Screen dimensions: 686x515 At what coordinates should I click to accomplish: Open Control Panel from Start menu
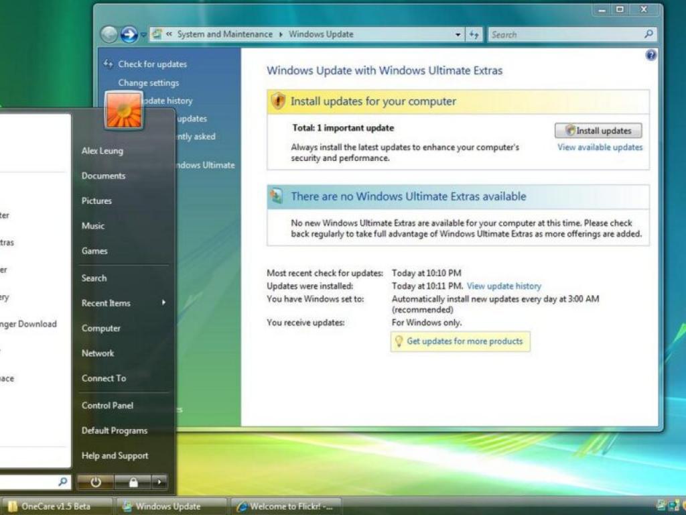coord(107,406)
